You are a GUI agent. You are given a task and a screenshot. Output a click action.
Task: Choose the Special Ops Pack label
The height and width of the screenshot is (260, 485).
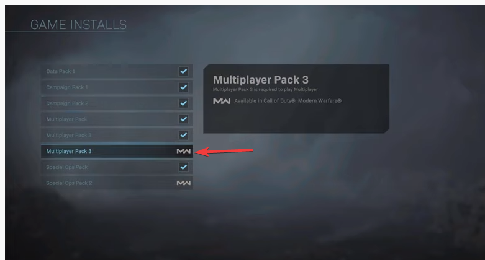tap(67, 167)
